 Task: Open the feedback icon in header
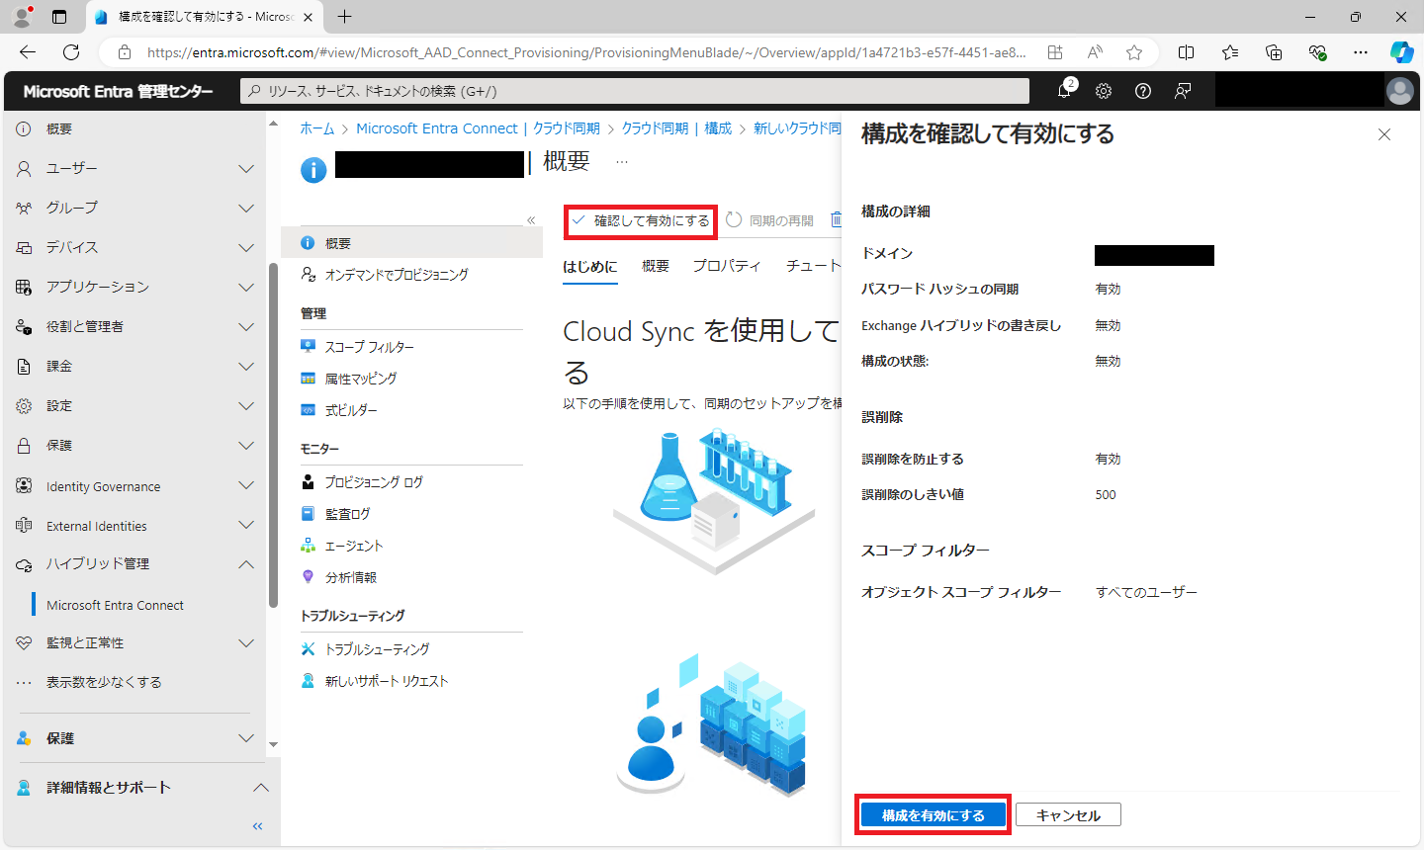(1183, 91)
